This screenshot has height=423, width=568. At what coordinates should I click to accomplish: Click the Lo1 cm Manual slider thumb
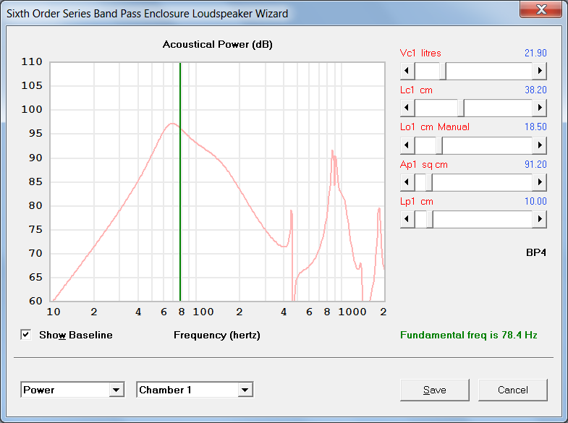tap(439, 145)
